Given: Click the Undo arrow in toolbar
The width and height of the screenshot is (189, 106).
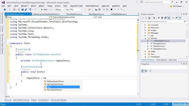Looking at the screenshot, I should tap(30, 10).
